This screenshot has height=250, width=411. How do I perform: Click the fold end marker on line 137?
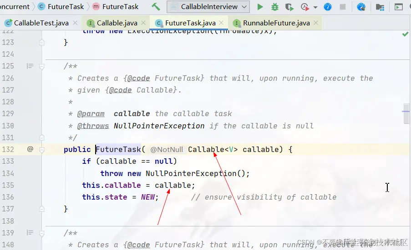tap(42, 209)
